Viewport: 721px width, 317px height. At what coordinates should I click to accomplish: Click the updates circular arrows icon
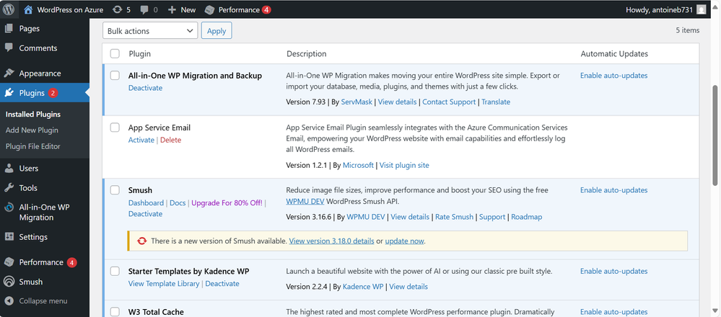click(x=117, y=9)
